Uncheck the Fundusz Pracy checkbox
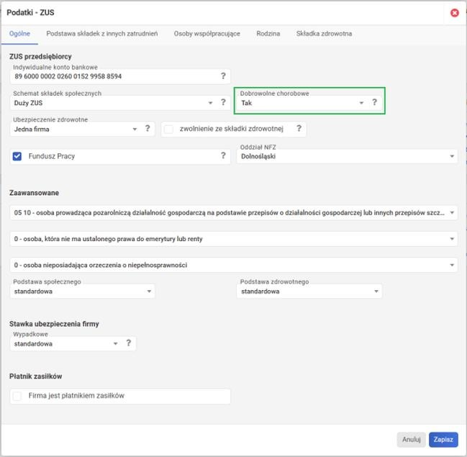 [17, 156]
